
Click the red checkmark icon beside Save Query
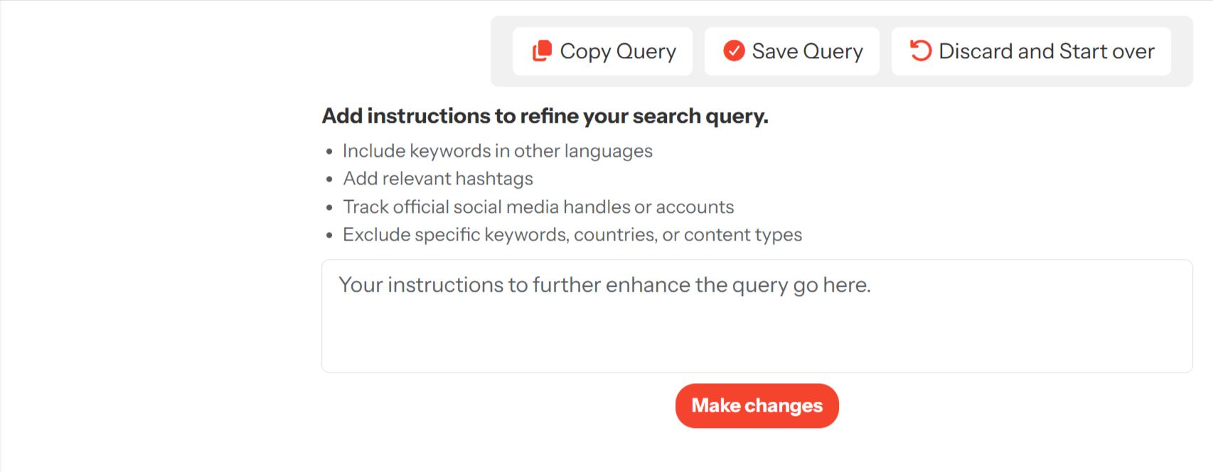[x=734, y=51]
